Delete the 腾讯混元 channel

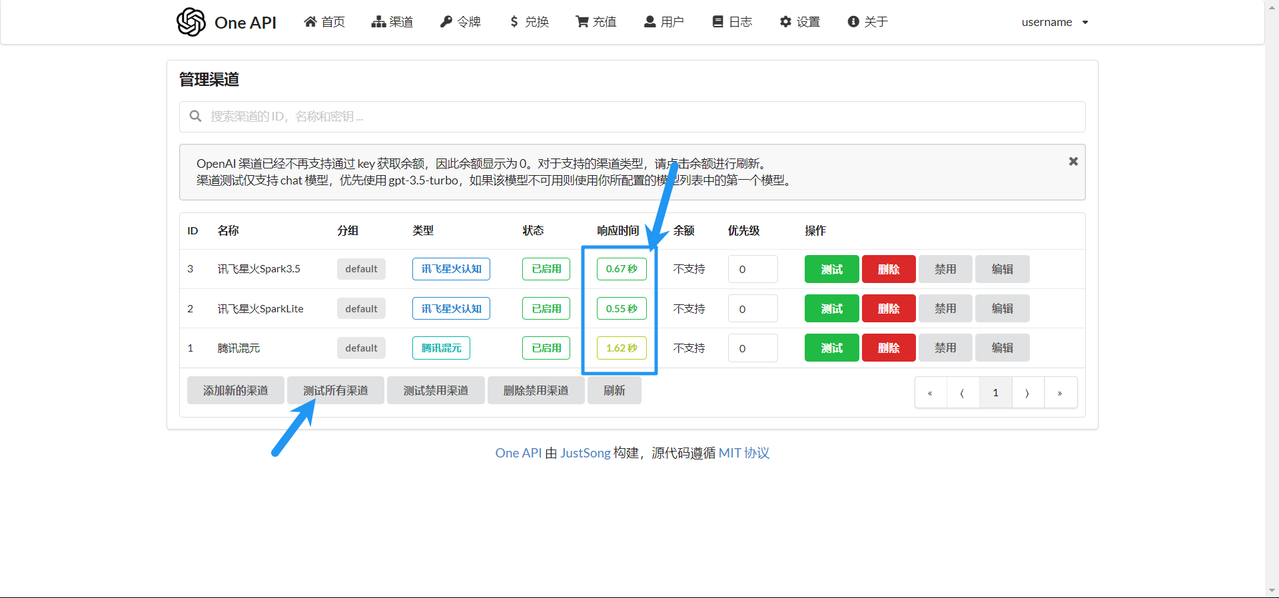tap(888, 348)
